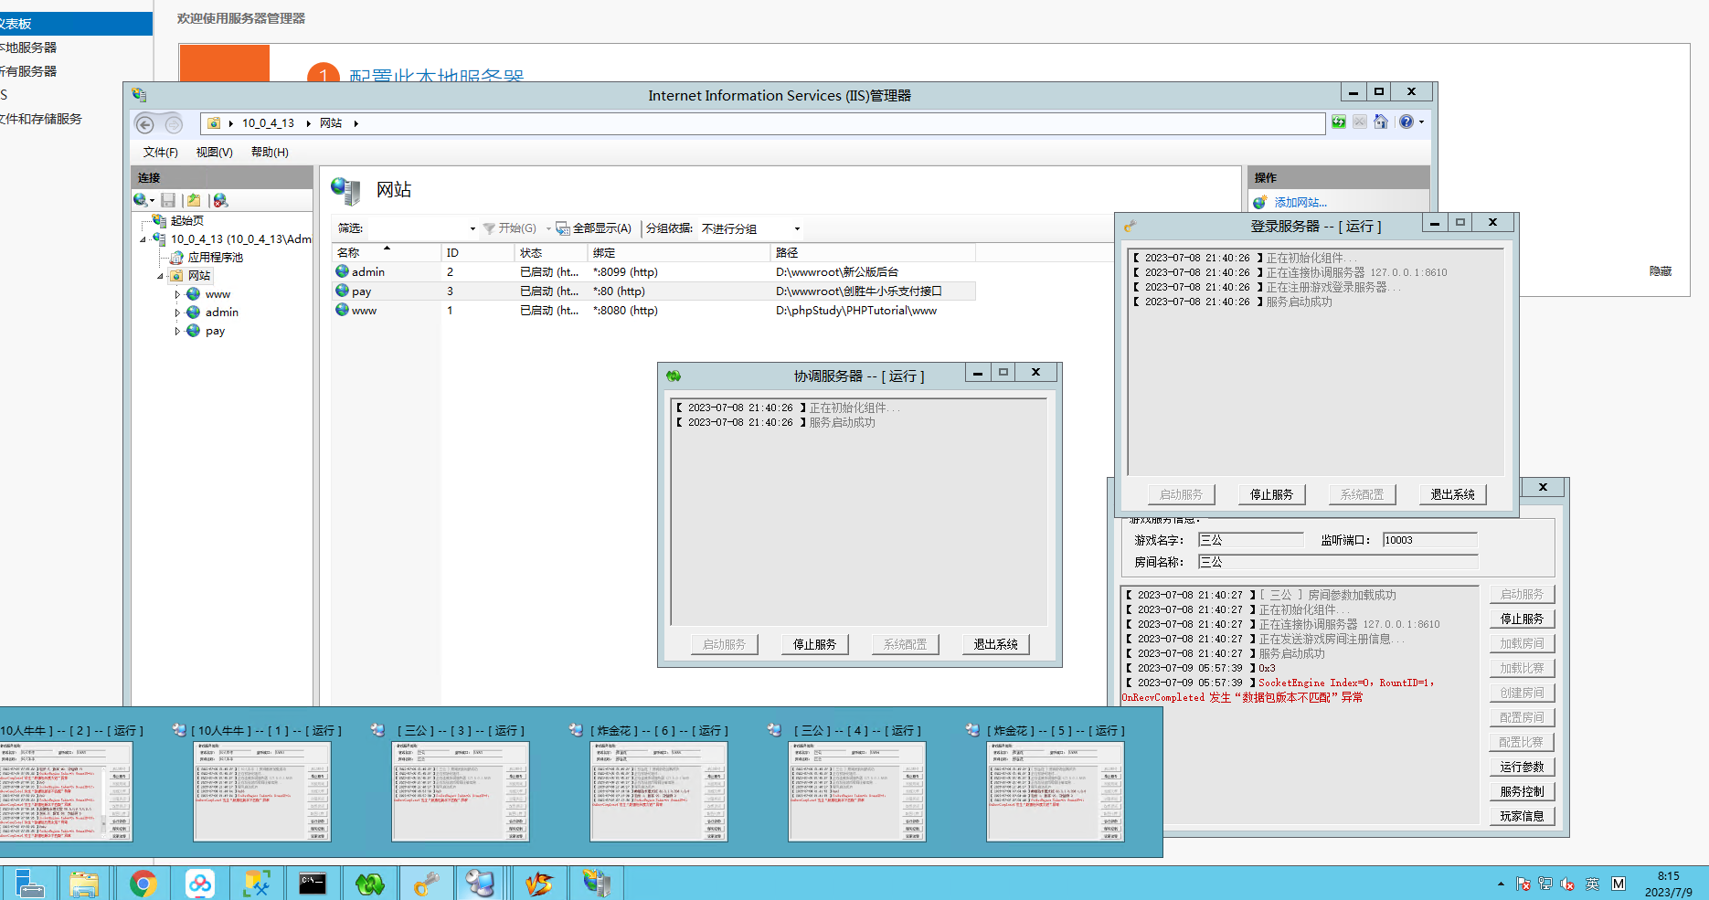The width and height of the screenshot is (1709, 900).
Task: Open the 文件(F) menu
Action: tap(161, 153)
